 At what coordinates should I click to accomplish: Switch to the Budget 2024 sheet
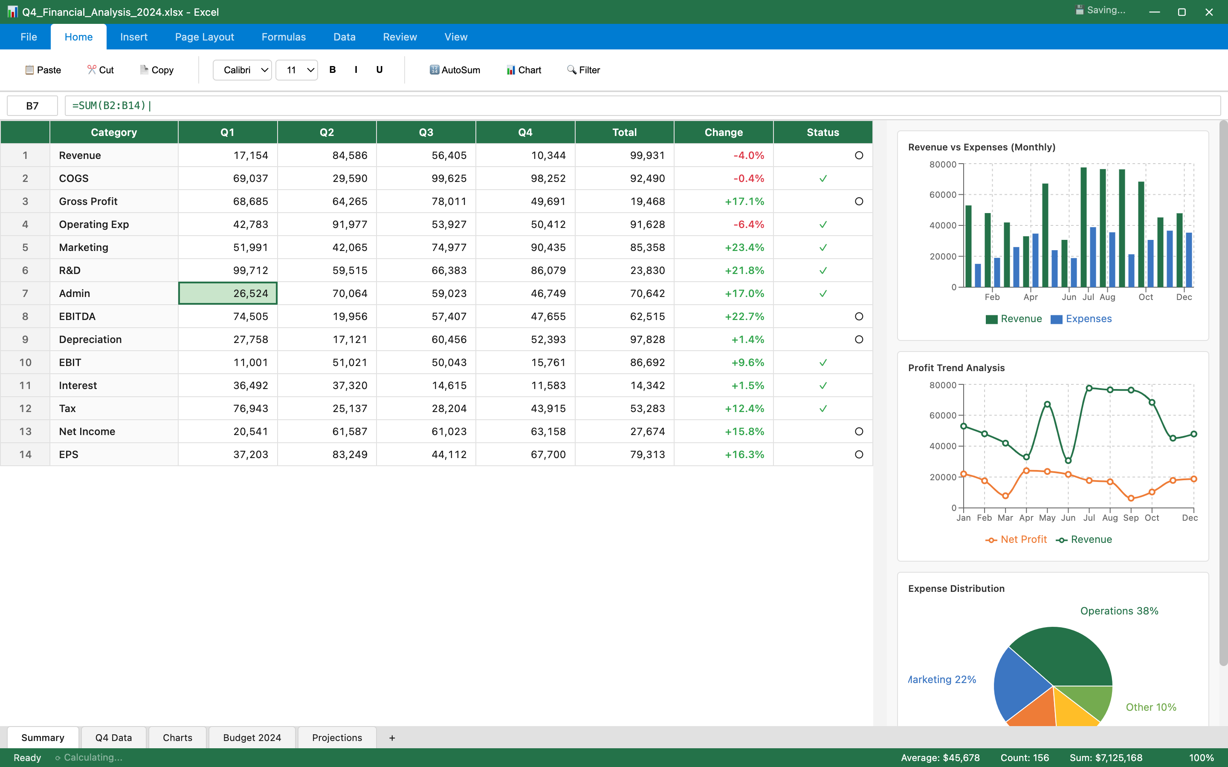pos(252,738)
